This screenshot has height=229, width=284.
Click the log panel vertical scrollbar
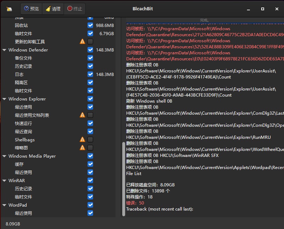click(124, 179)
